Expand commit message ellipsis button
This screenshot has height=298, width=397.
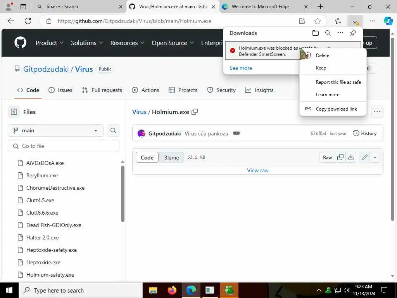236,133
